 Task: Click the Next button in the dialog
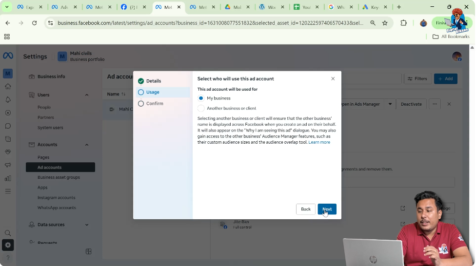click(x=327, y=209)
